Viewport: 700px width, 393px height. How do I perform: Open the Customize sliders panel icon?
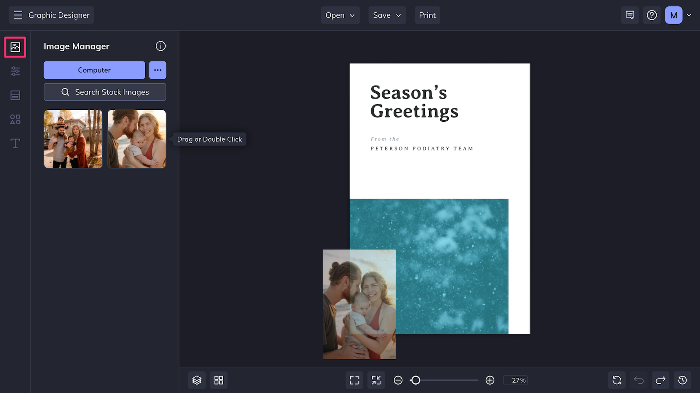15,71
